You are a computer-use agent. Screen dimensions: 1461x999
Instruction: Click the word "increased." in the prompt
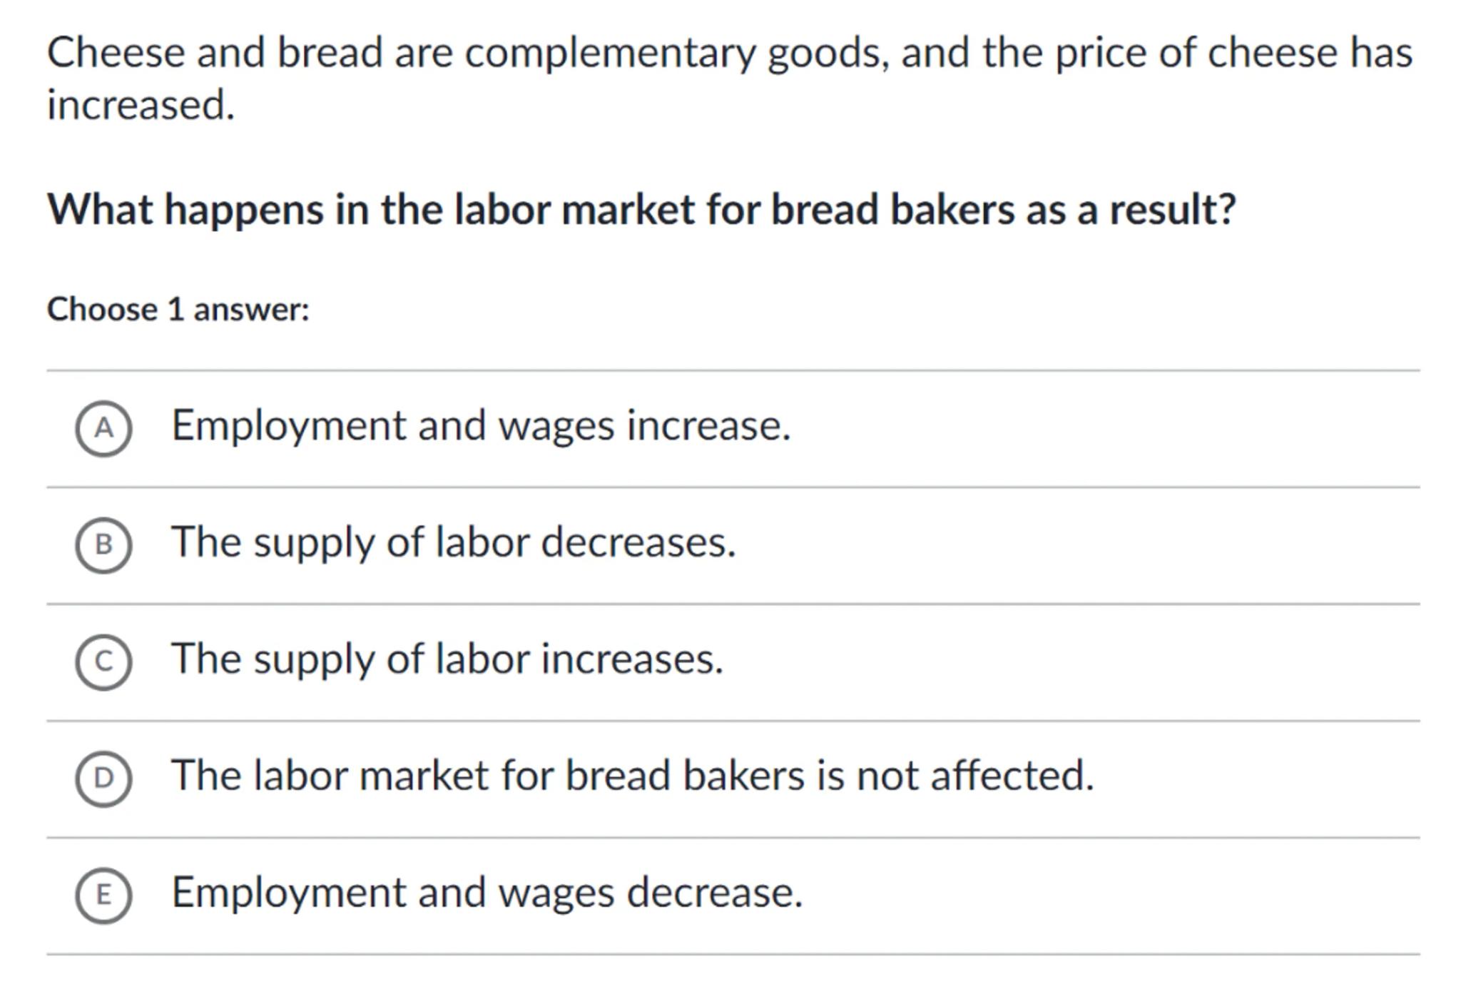pyautogui.click(x=141, y=106)
